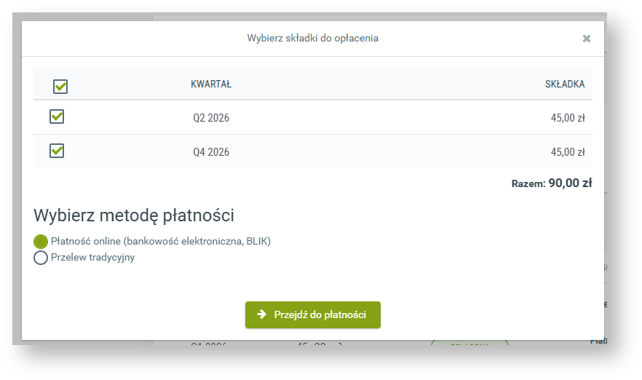
Task: Uncheck the Q2 2026 contribution checkbox
Action: click(x=57, y=116)
